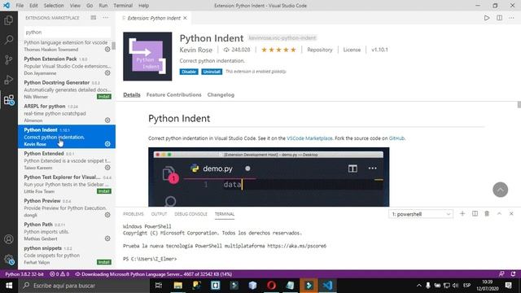Open the Explorer view in activity bar
Viewport: 521px width, 293px height.
[9, 20]
